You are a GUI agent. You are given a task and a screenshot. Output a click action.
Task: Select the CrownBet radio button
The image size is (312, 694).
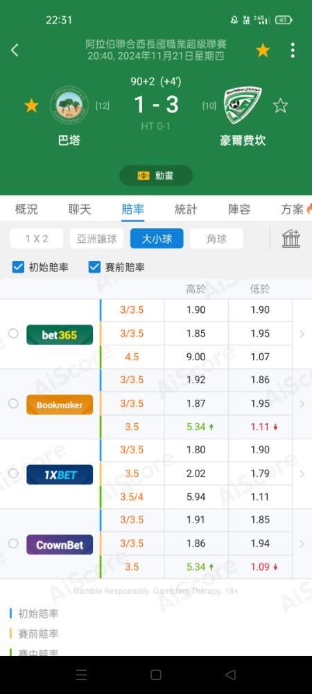[x=13, y=543]
